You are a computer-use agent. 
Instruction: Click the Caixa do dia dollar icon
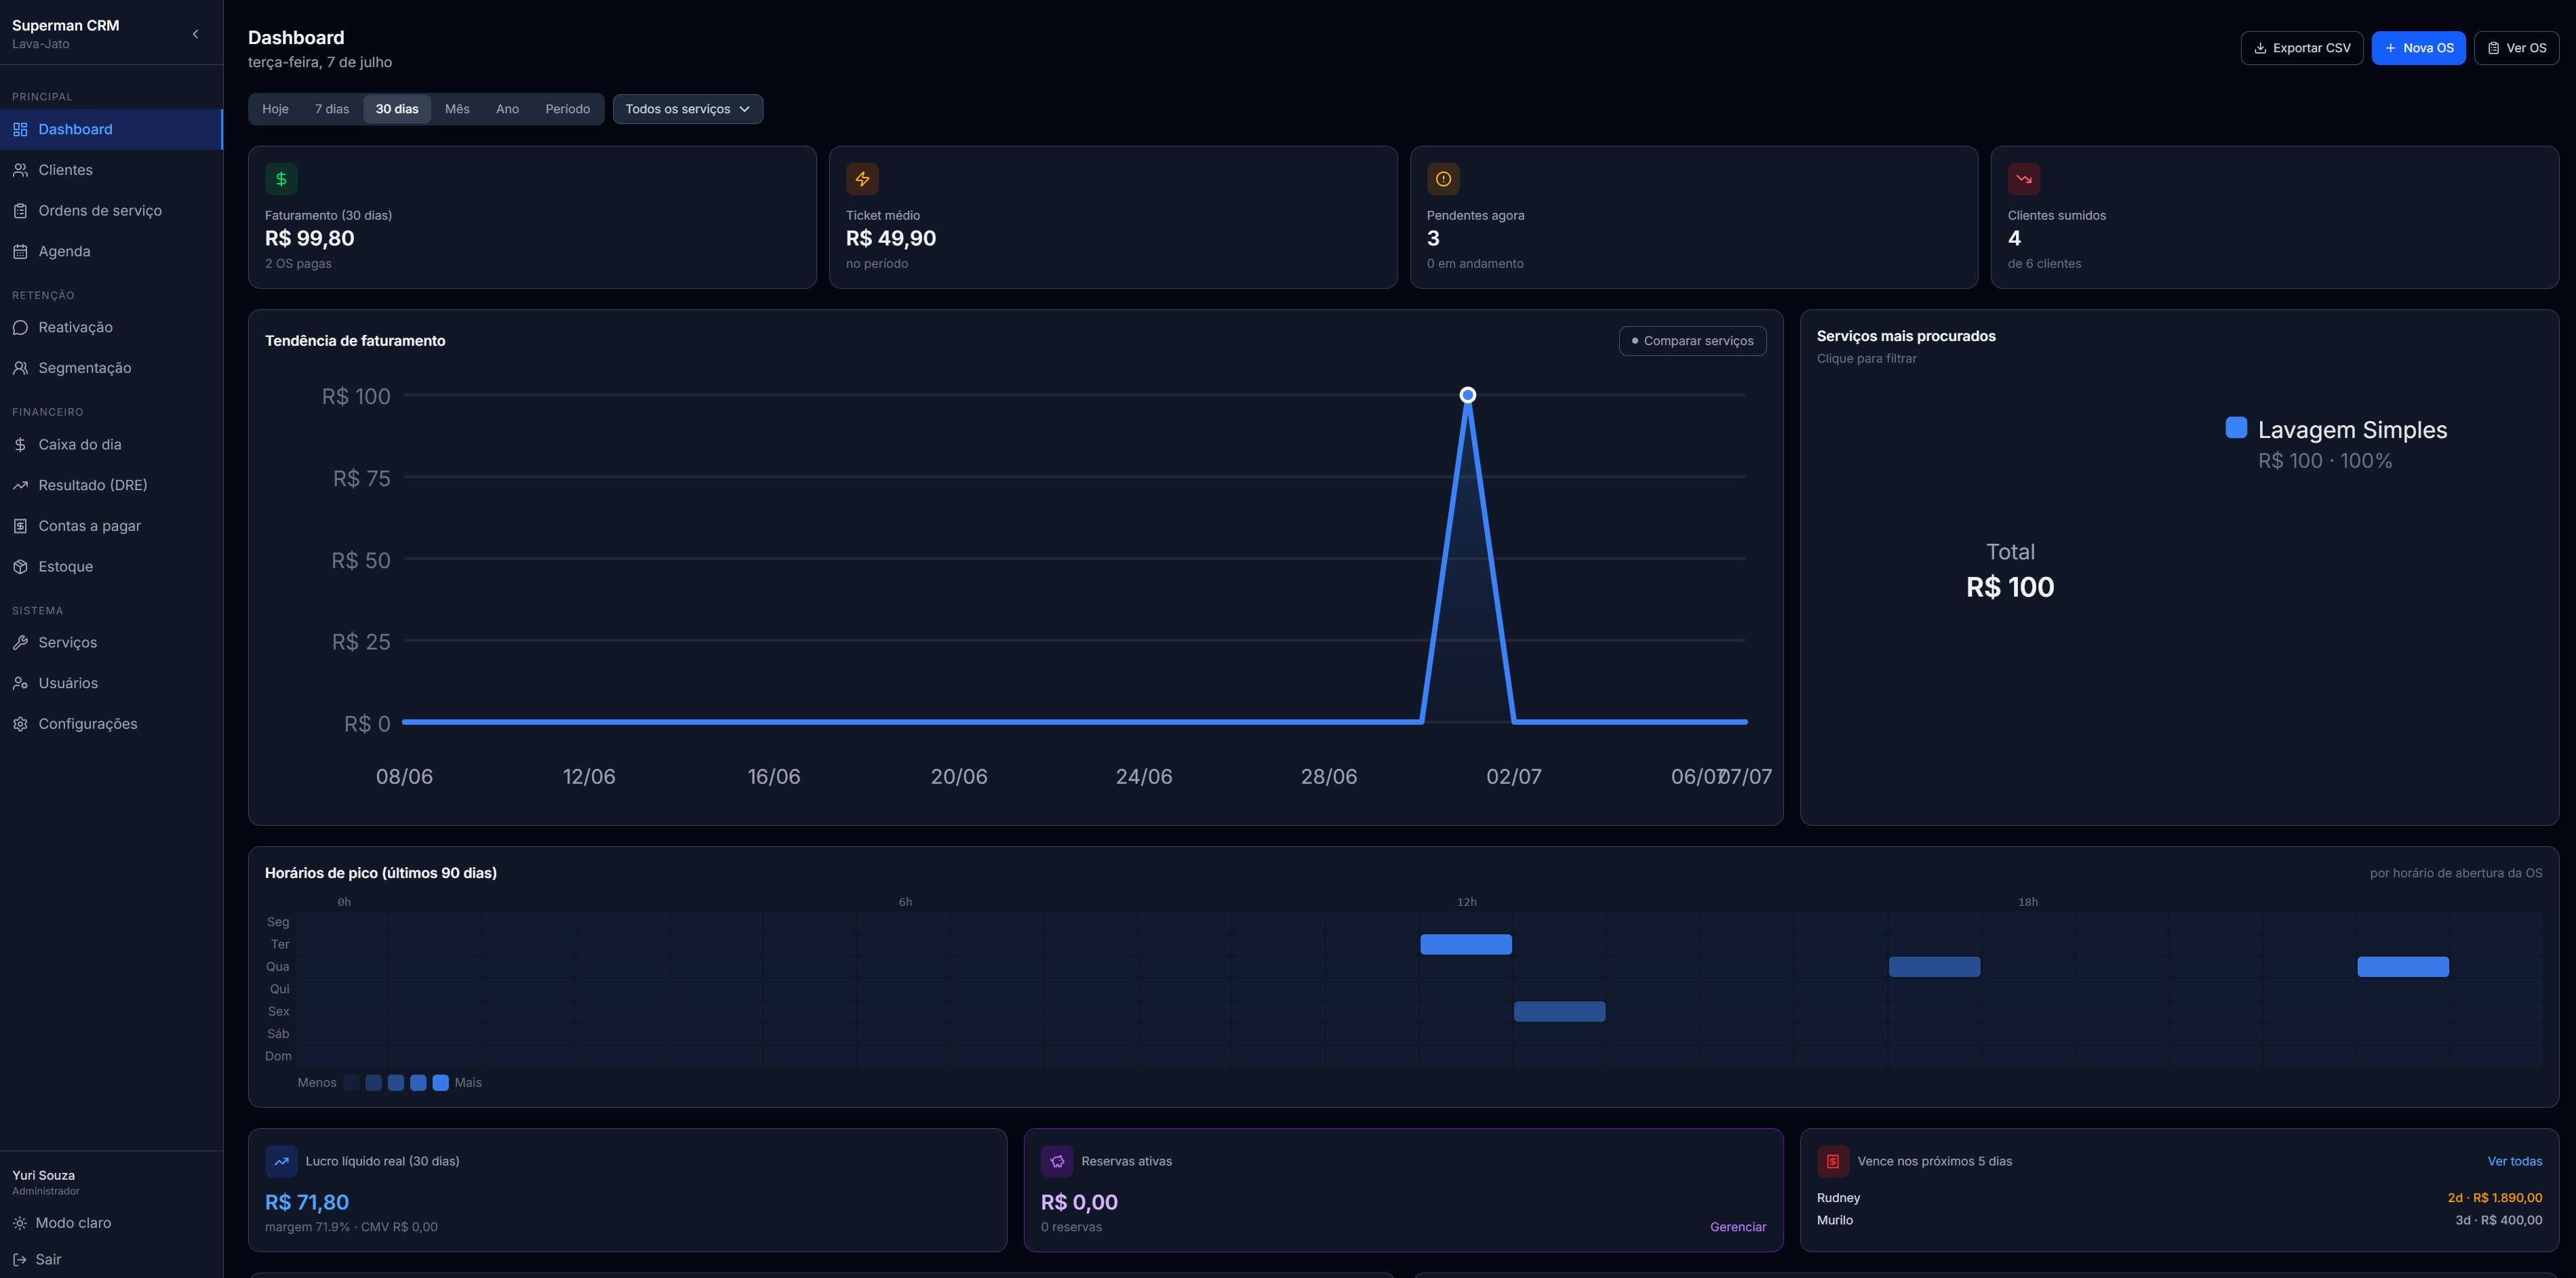20,444
